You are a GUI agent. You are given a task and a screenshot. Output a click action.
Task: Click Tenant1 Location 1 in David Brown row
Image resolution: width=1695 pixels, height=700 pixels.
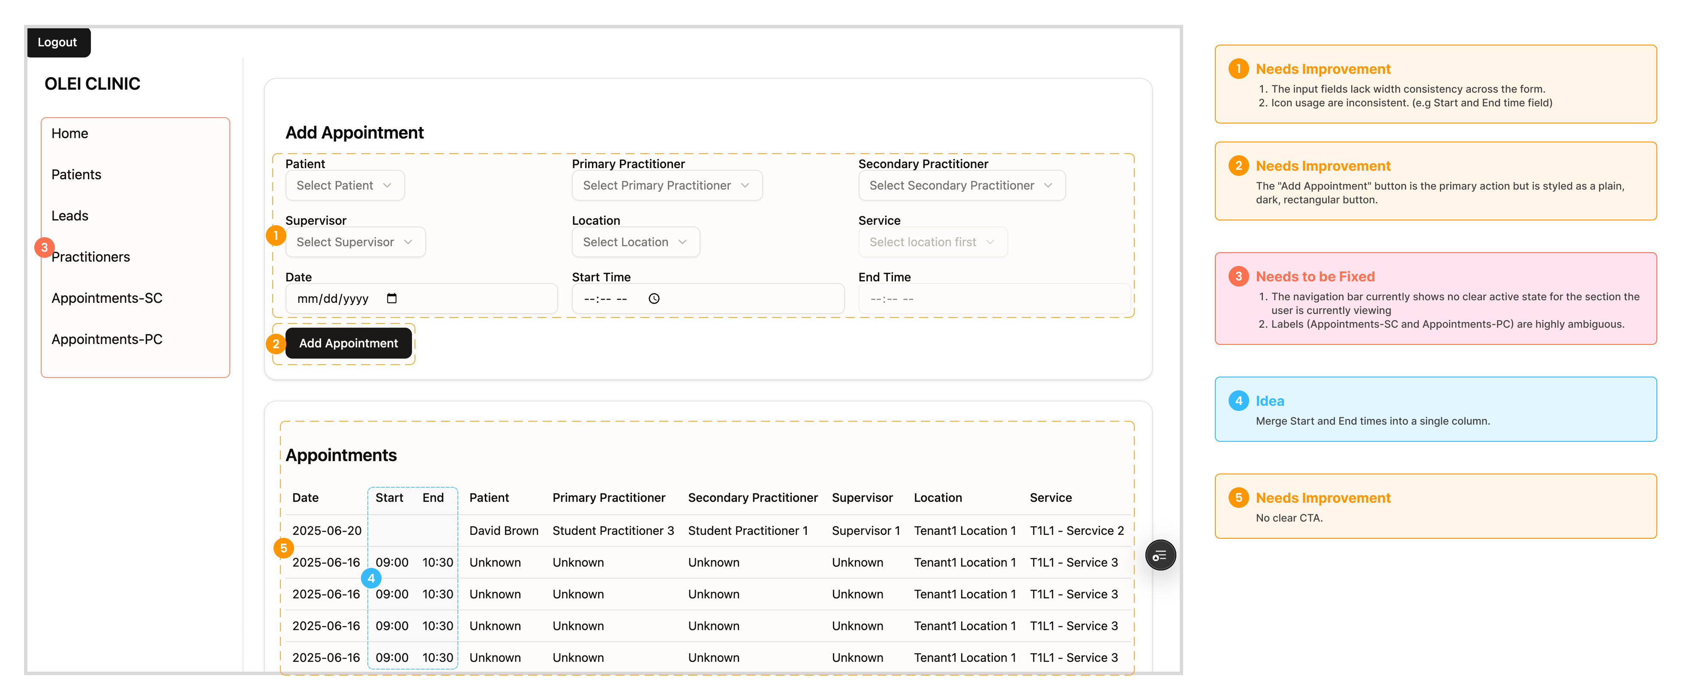pyautogui.click(x=965, y=531)
